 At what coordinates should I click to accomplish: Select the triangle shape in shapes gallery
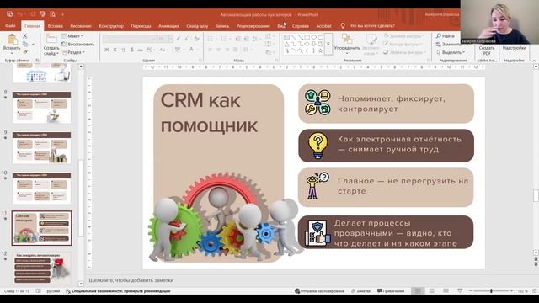point(286,44)
